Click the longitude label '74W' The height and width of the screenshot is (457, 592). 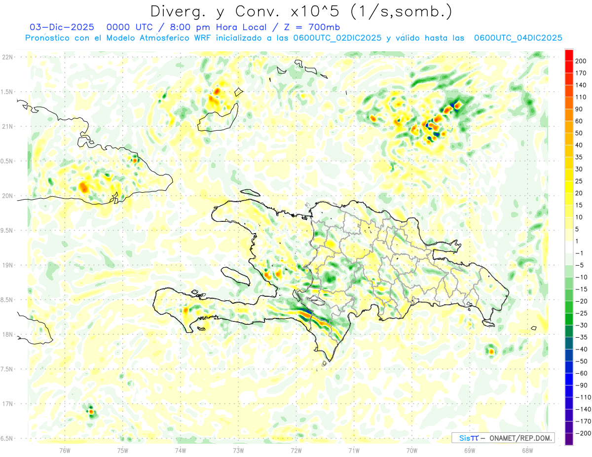click(181, 450)
